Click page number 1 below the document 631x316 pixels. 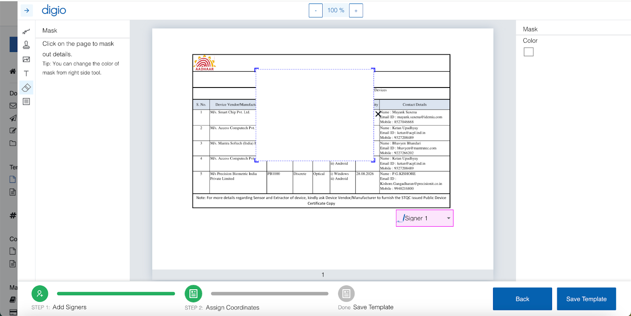(323, 275)
